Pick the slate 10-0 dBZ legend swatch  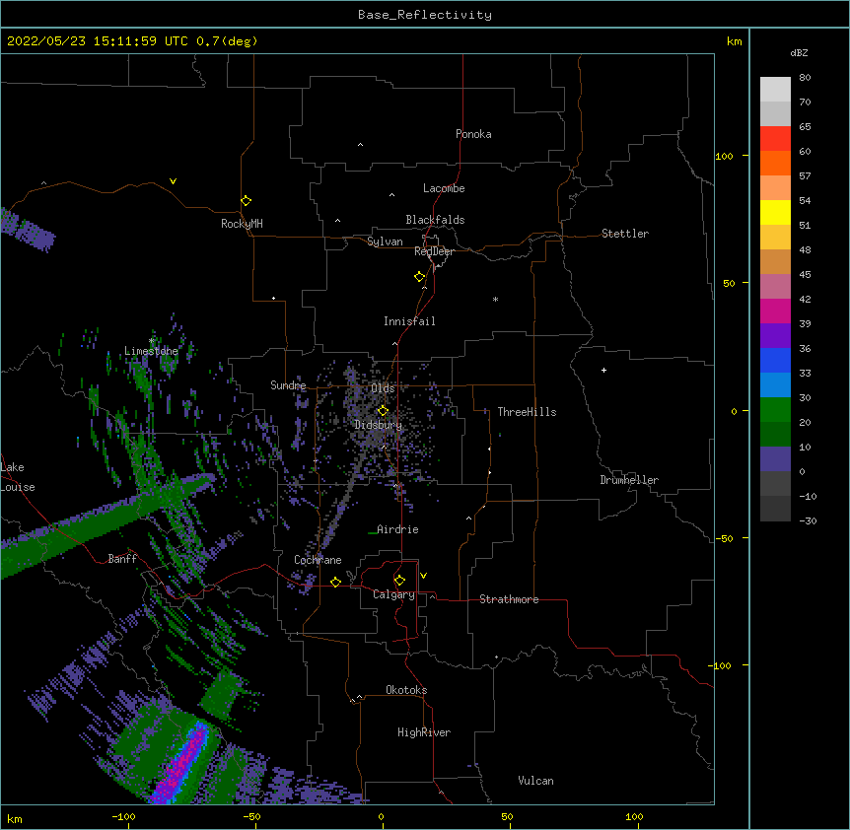pyautogui.click(x=775, y=459)
